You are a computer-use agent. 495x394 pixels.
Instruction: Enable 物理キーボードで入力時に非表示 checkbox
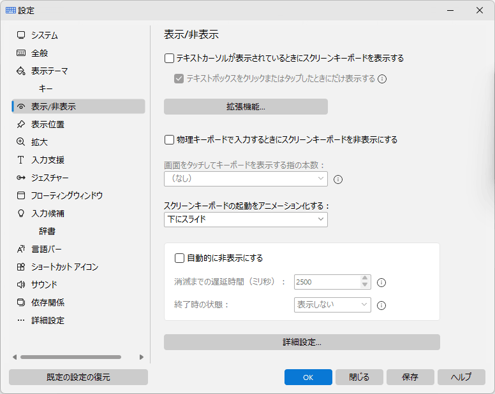click(x=169, y=139)
